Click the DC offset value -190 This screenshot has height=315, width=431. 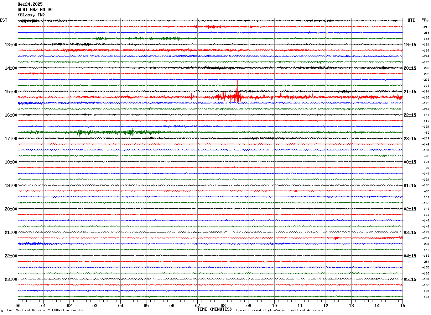pyautogui.click(x=426, y=91)
